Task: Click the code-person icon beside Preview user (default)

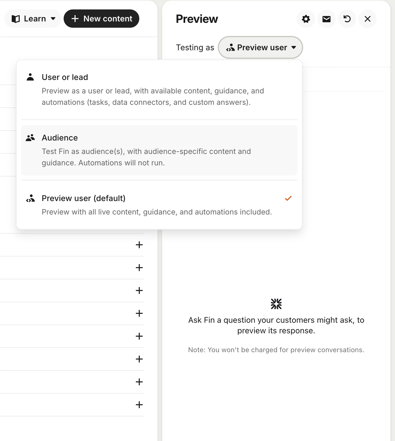Action: coord(30,198)
